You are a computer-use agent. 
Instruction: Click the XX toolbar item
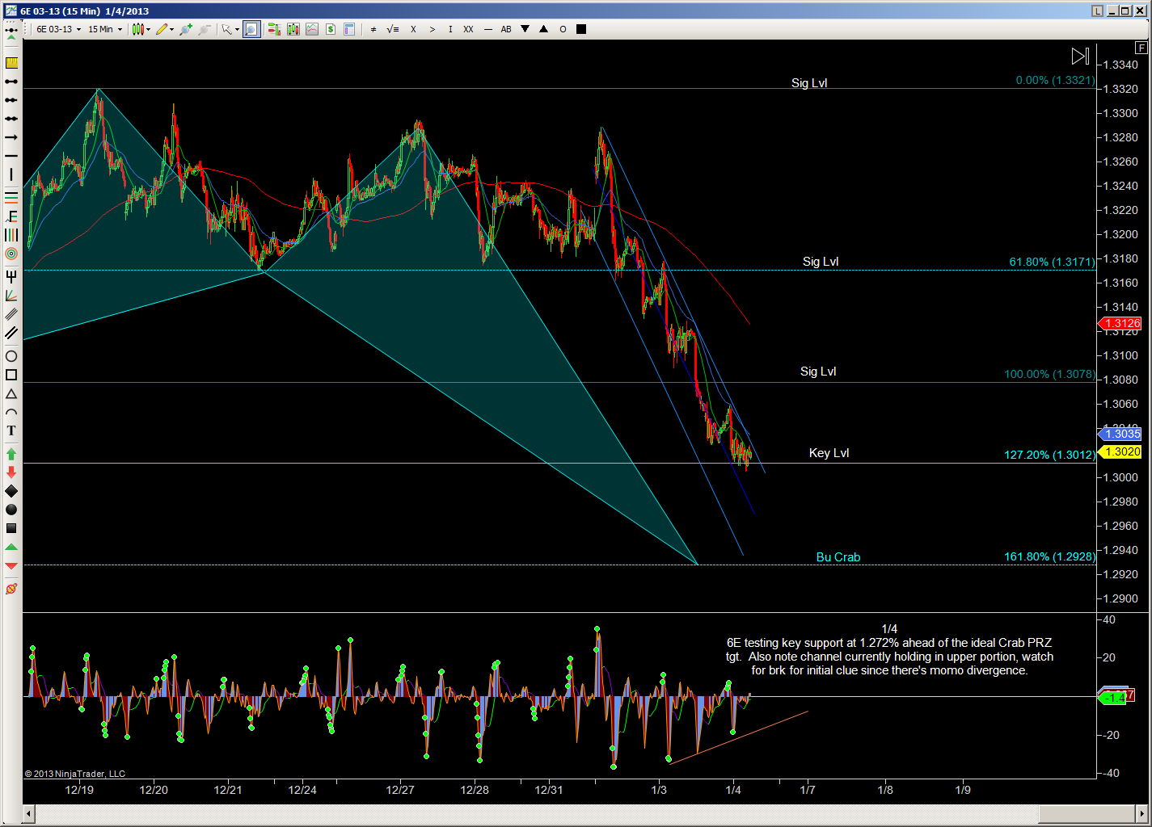468,29
